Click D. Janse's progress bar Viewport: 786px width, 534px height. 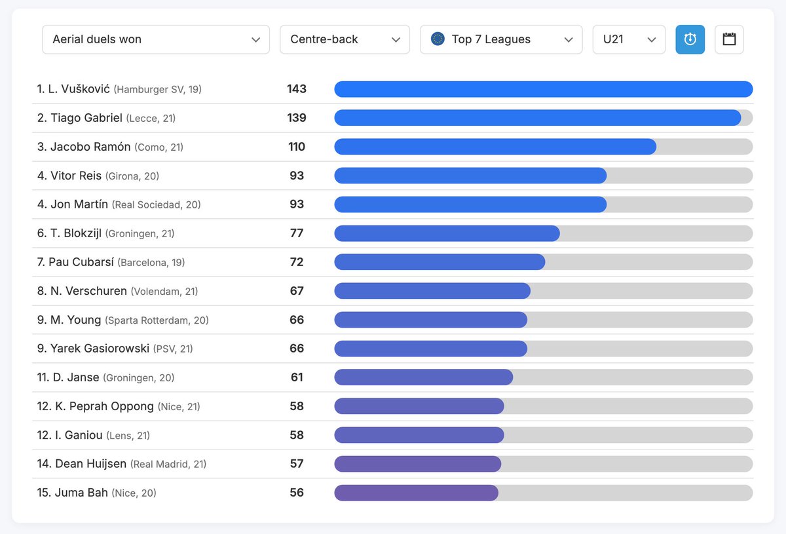pyautogui.click(x=544, y=377)
